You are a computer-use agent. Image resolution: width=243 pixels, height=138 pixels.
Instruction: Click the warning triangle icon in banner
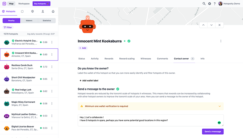tap(82, 106)
